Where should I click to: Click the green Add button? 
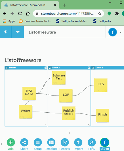tap(11, 142)
